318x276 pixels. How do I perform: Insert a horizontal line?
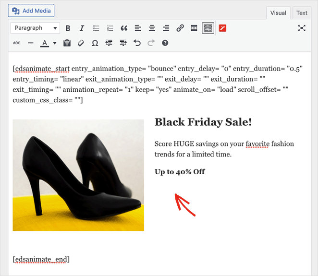(31, 43)
